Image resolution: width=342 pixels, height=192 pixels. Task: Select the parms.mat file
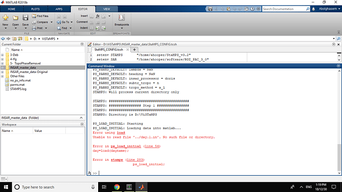click(x=17, y=85)
